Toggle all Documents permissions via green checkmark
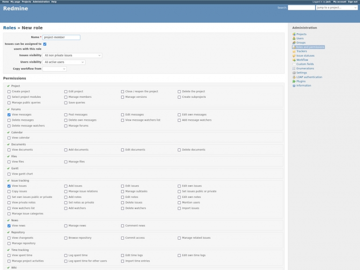 pos(8,145)
